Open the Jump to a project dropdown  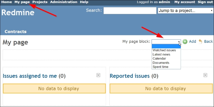pyautogui.click(x=185, y=11)
